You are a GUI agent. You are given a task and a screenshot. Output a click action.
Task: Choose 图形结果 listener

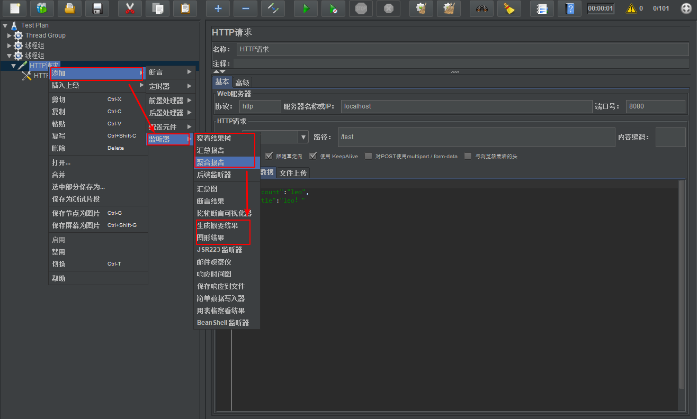[227, 238]
